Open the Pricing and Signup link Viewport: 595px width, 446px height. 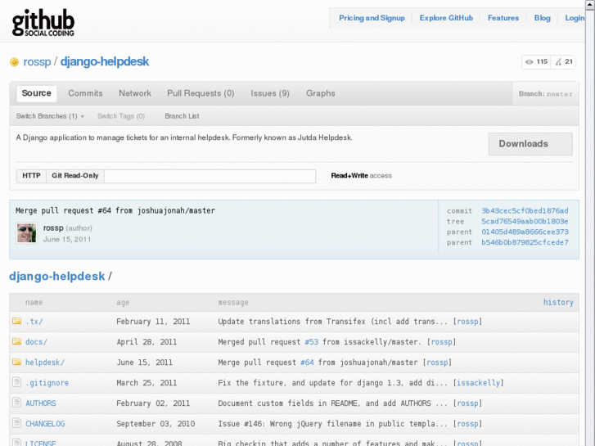point(372,18)
